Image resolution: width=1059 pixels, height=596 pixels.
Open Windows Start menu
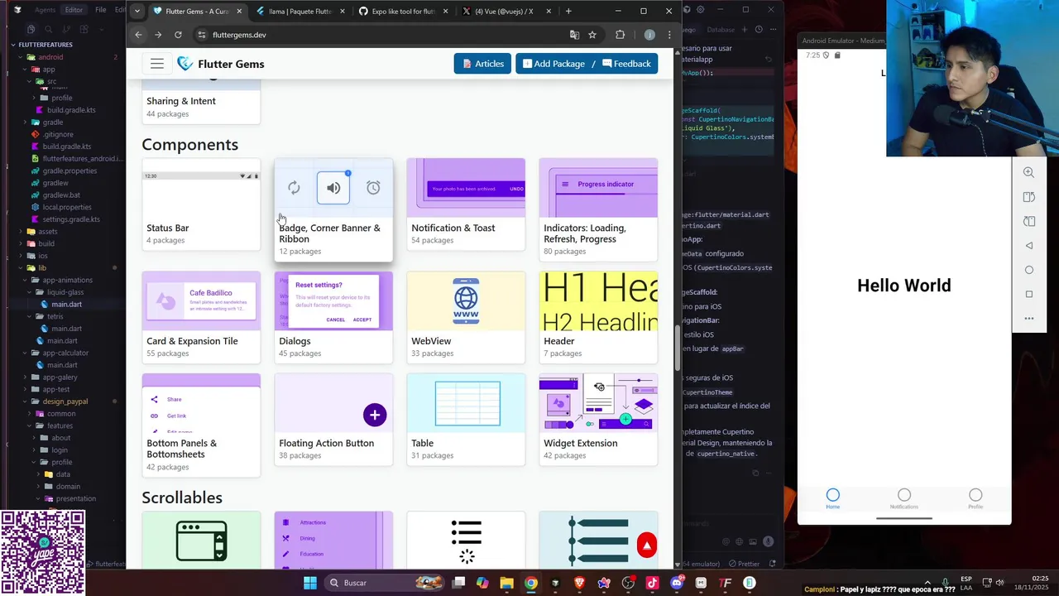309,583
